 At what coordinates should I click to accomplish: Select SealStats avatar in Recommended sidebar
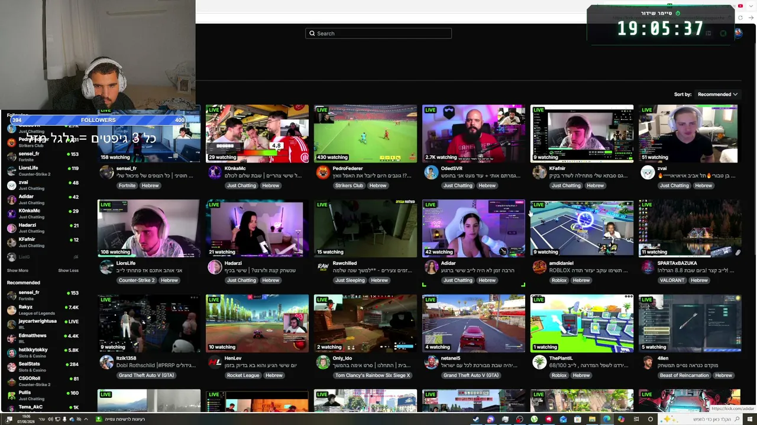pos(11,367)
